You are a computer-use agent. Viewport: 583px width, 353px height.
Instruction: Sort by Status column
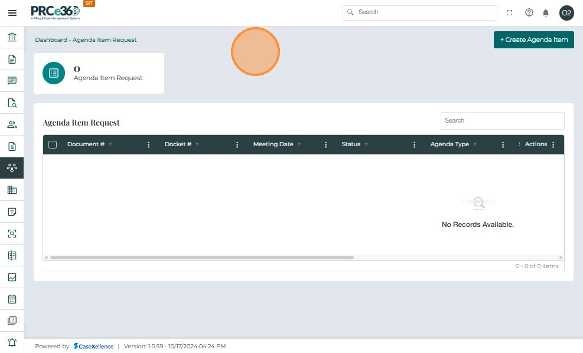[x=351, y=144]
